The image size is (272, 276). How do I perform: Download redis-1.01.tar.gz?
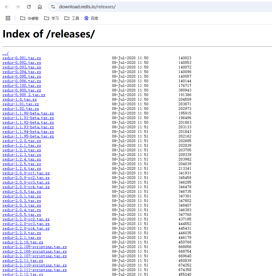coord(21,104)
